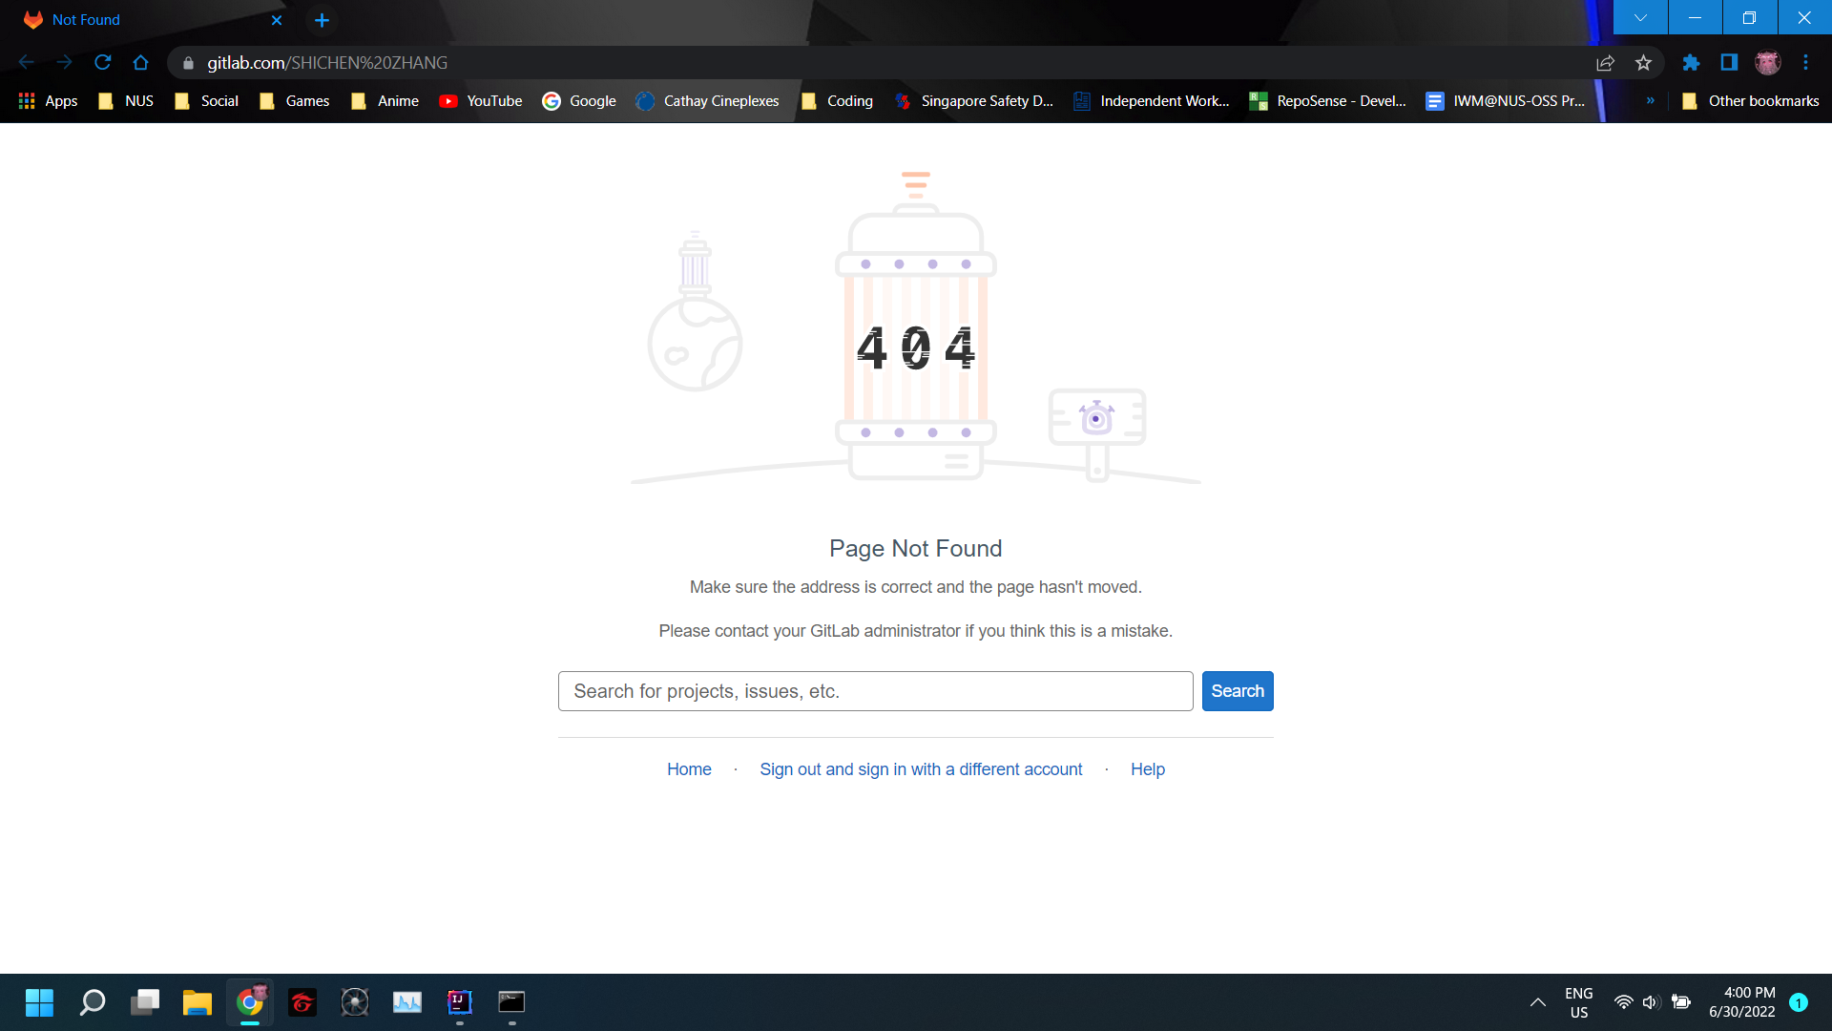
Task: Show hidden system tray icons
Action: click(1538, 1002)
